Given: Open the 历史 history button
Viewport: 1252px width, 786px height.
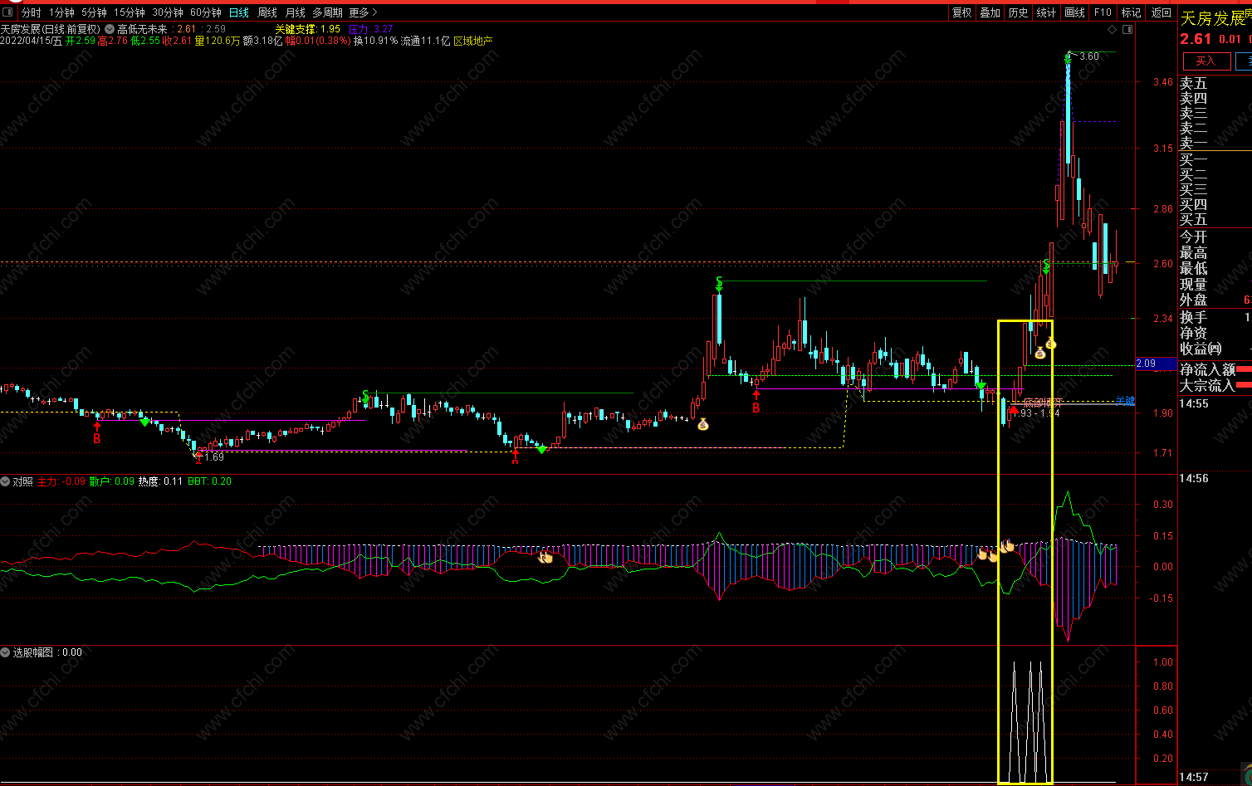Looking at the screenshot, I should [x=1019, y=12].
